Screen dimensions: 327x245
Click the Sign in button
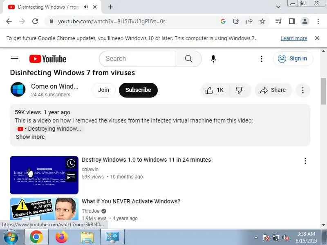point(293,59)
